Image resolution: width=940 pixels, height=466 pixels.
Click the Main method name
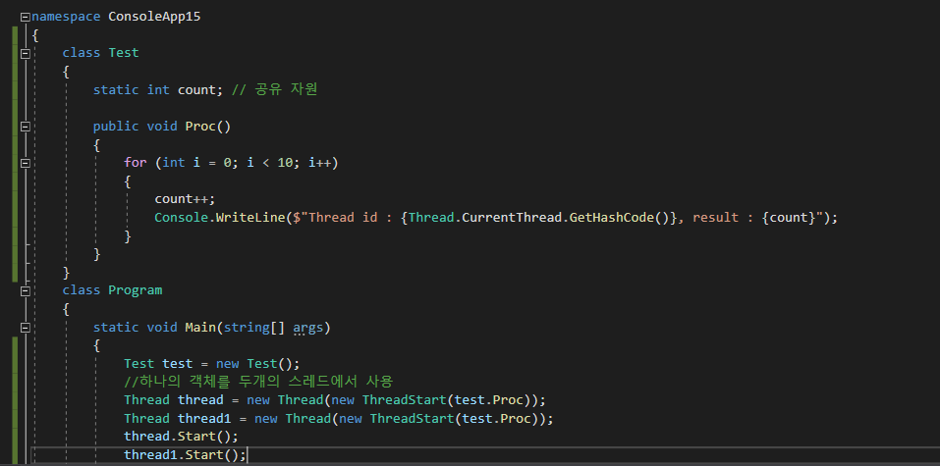click(x=200, y=327)
